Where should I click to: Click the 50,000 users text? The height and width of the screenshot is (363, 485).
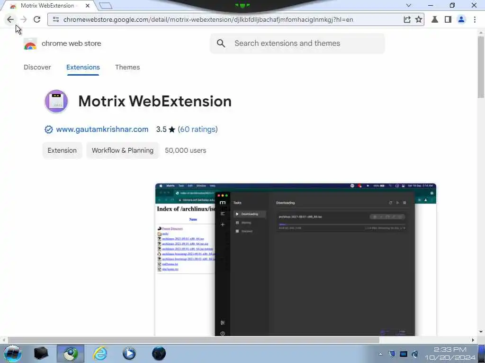click(185, 150)
